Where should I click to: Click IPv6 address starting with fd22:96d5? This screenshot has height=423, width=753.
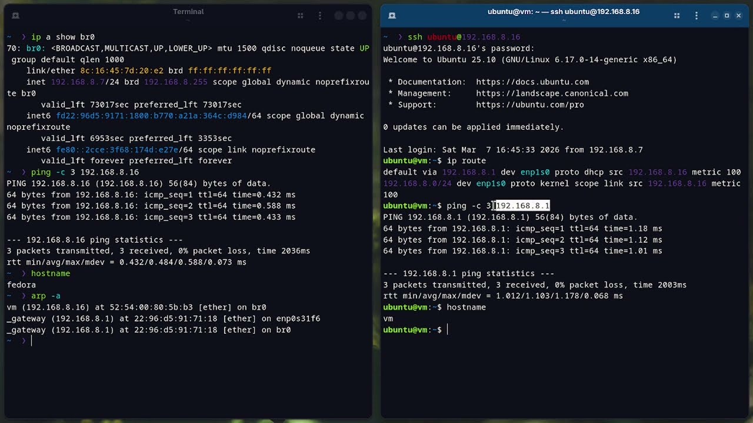point(152,116)
